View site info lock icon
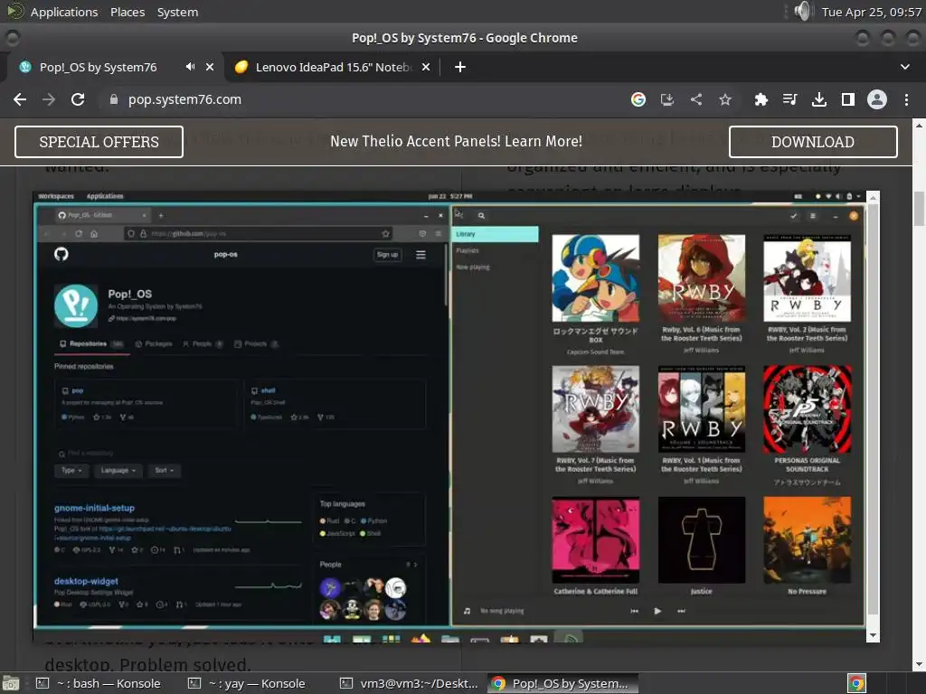926x694 pixels. point(114,99)
